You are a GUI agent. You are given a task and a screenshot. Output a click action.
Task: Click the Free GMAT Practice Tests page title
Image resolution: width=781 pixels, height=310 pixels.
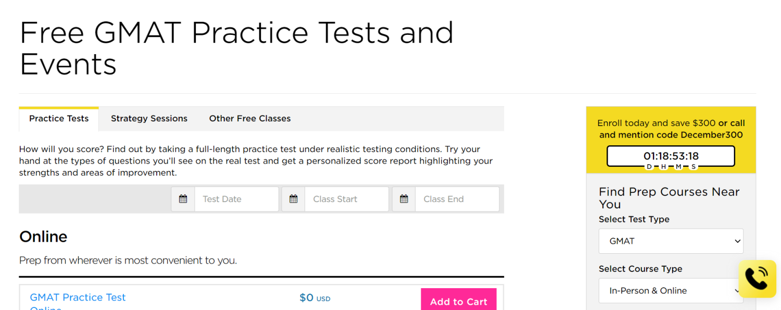pos(236,48)
